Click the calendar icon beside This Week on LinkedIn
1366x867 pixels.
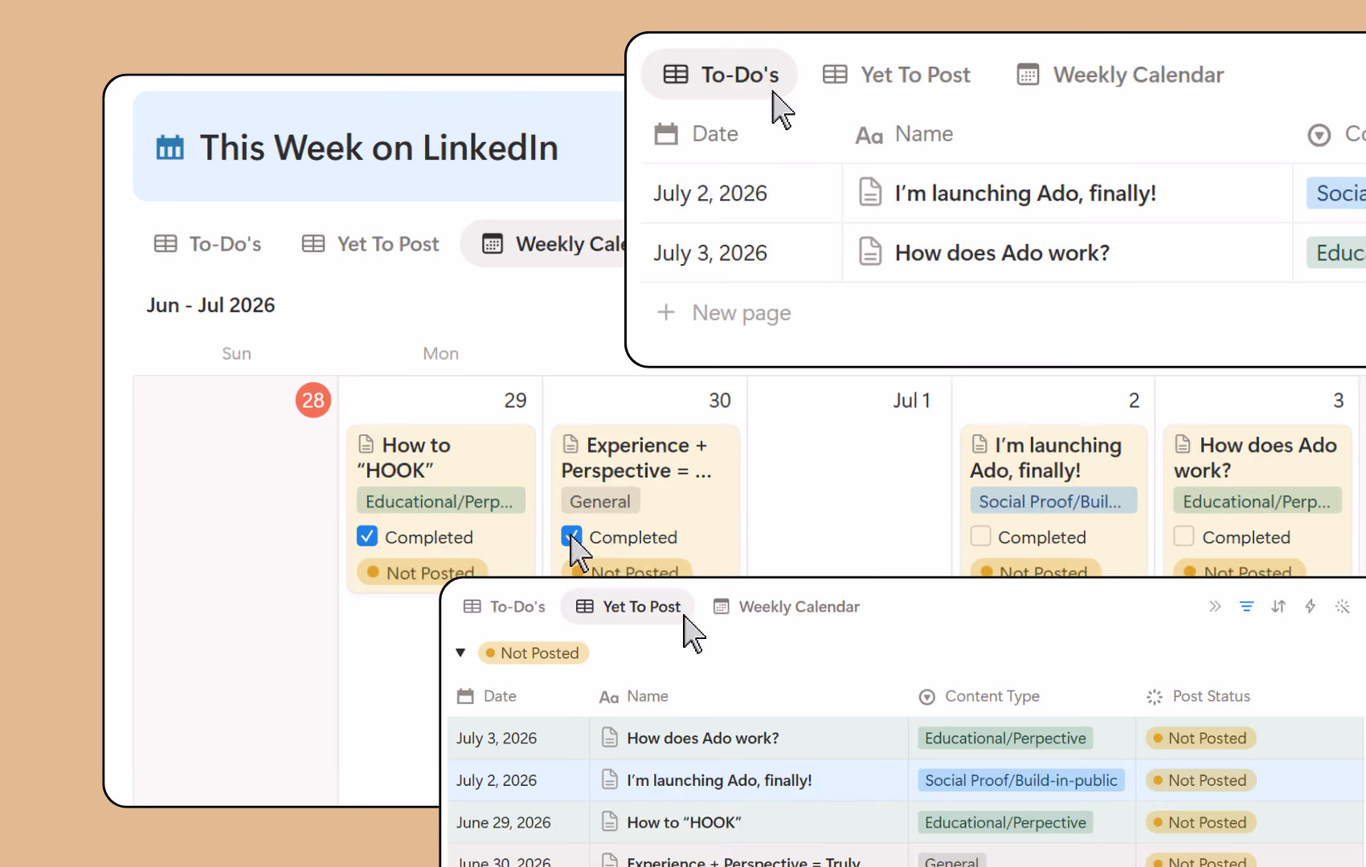tap(170, 148)
